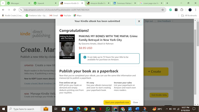Click Book timelines link

coord(45,84)
